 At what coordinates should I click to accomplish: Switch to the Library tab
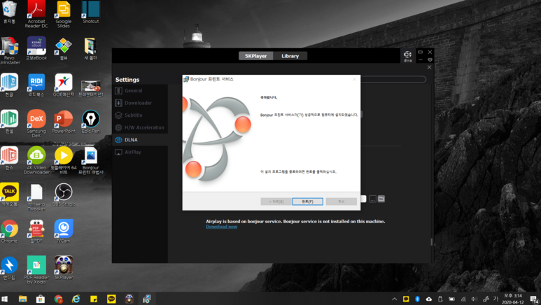point(290,56)
